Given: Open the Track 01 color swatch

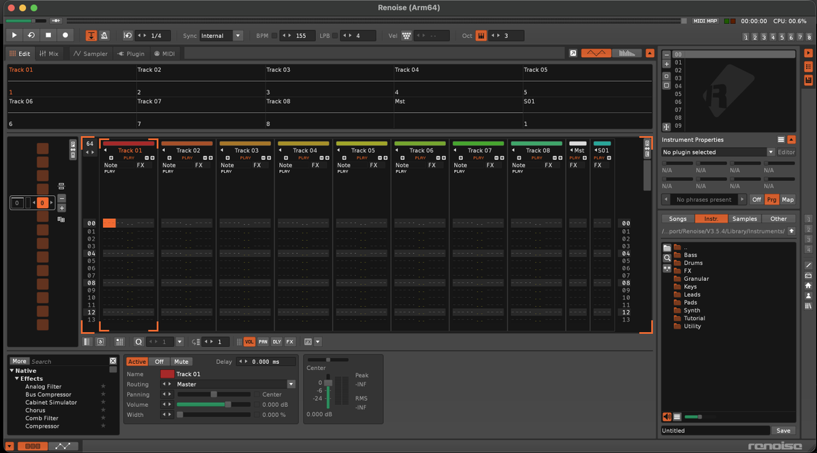Looking at the screenshot, I should [167, 374].
